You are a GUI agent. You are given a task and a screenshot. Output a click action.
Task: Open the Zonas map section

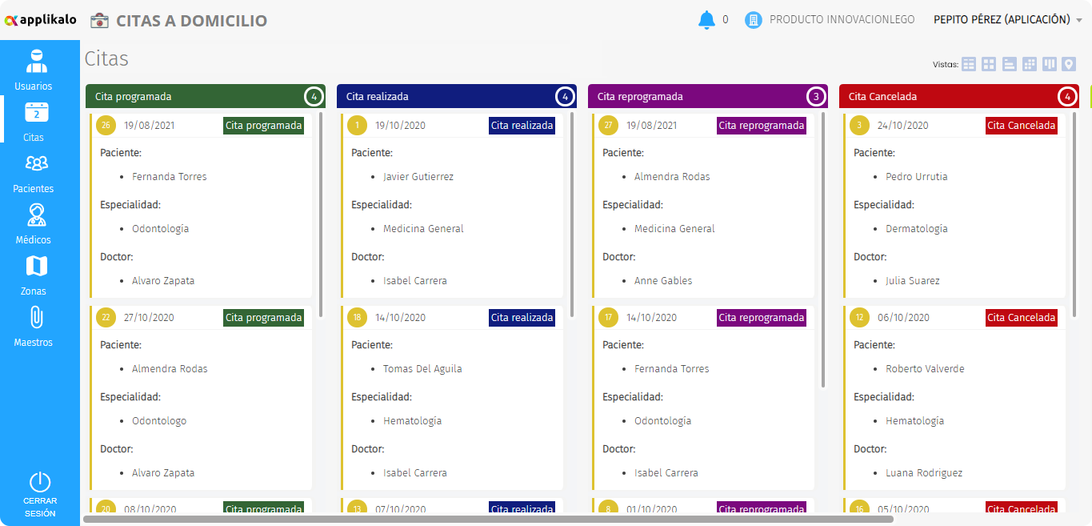34,275
